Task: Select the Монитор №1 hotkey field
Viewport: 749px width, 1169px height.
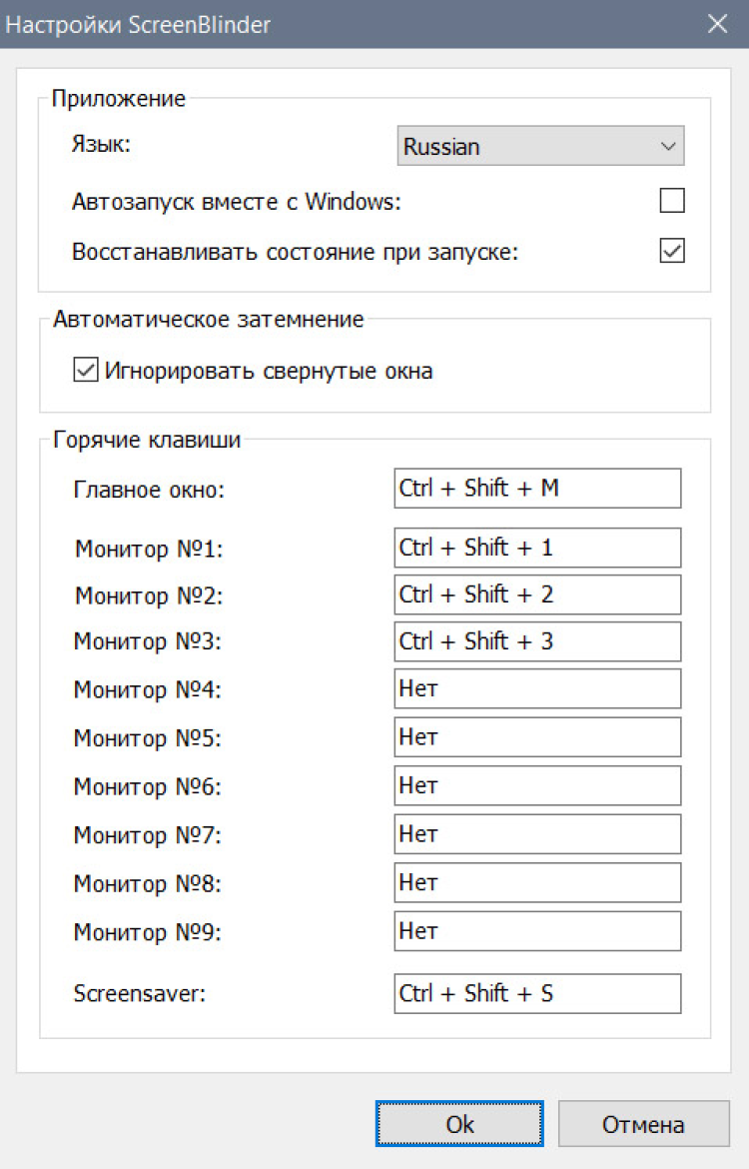Action: (537, 548)
